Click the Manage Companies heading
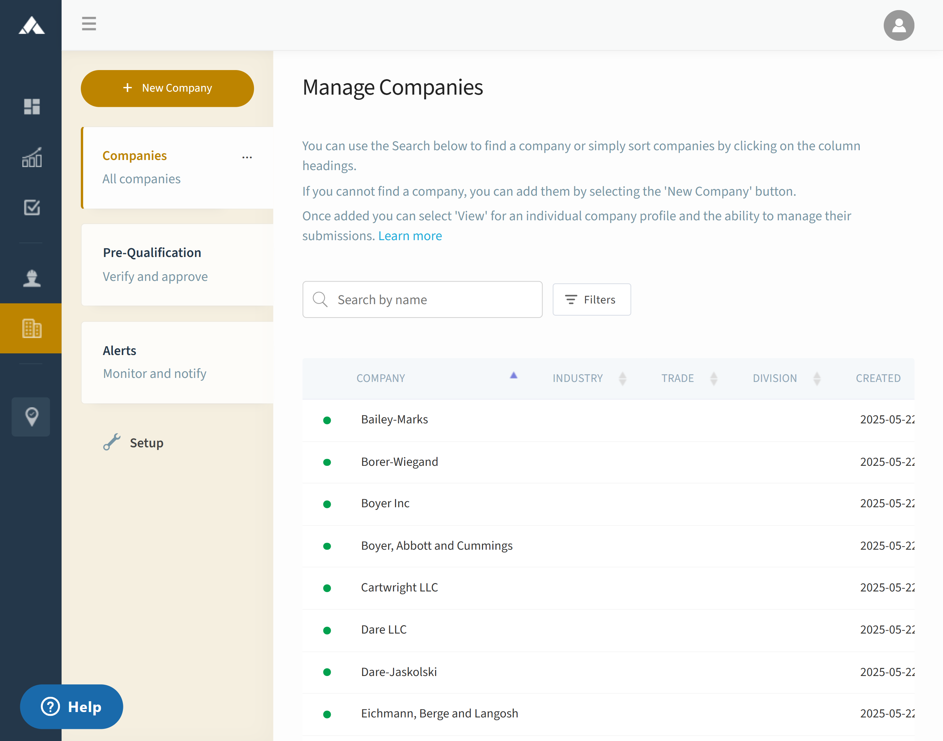 click(x=393, y=87)
